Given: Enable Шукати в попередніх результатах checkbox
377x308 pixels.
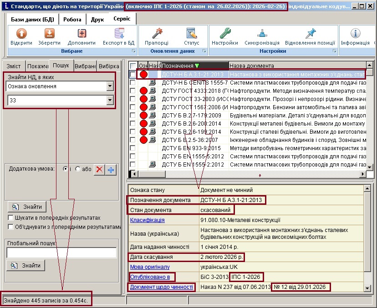Looking at the screenshot, I should [x=11, y=218].
